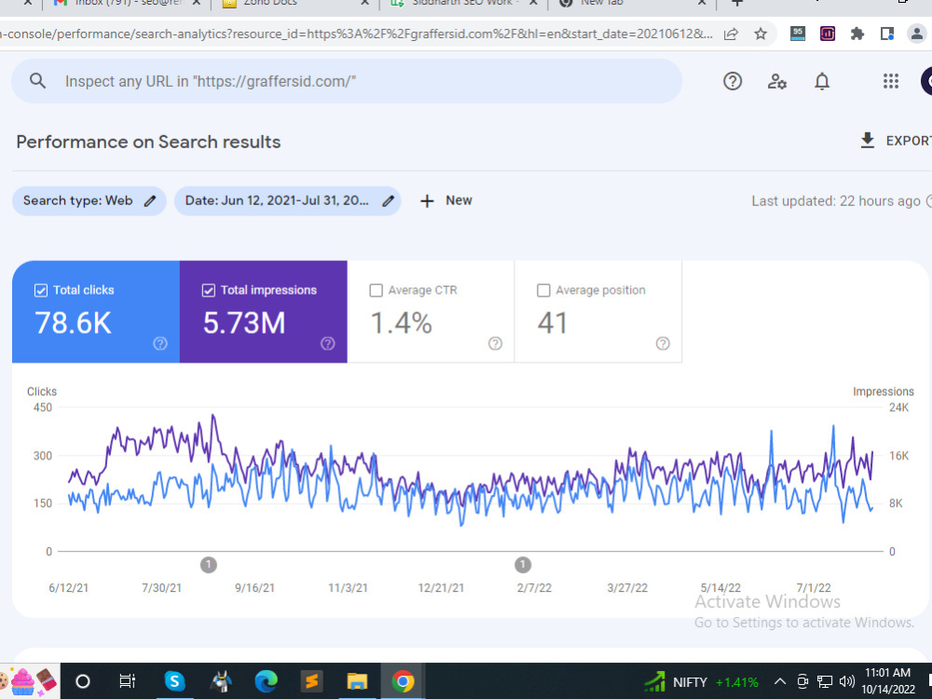Open Sublime Text from taskbar
932x699 pixels.
click(x=311, y=681)
